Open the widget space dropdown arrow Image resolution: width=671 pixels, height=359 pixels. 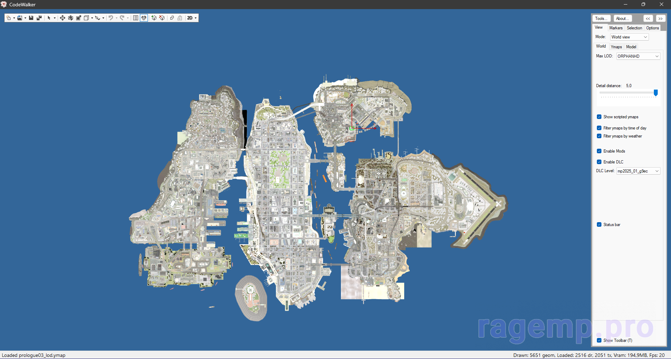[x=92, y=18]
